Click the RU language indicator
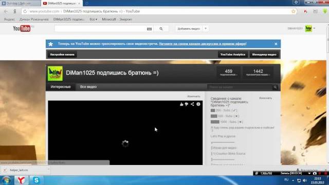Image resolution: width=329 pixels, height=185 pixels. coord(286,180)
